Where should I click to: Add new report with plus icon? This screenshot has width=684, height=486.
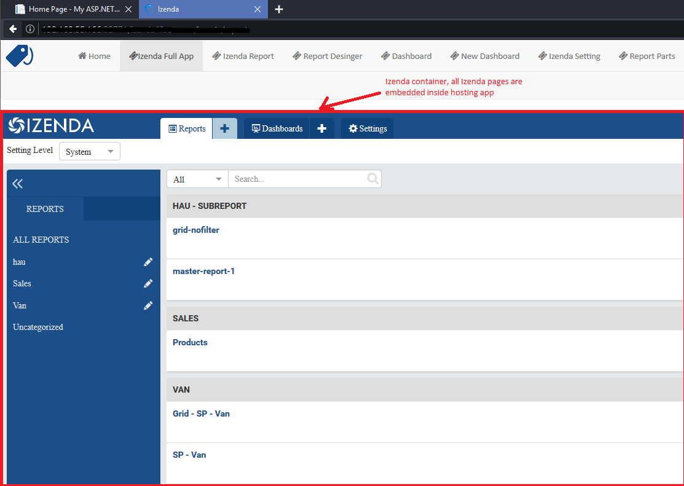click(225, 128)
